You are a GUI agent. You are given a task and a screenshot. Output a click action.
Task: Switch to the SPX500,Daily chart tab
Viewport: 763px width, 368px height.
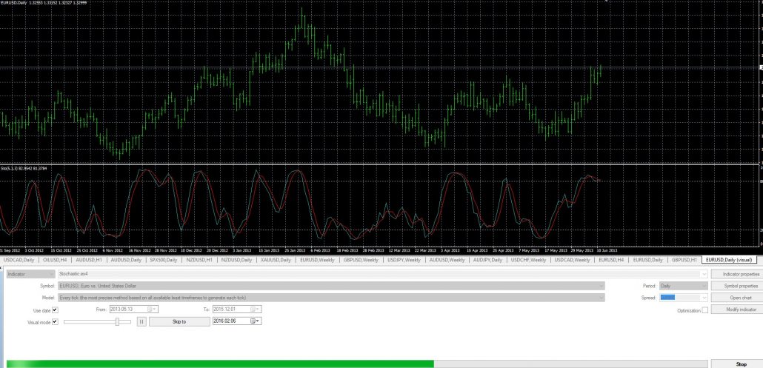point(163,260)
